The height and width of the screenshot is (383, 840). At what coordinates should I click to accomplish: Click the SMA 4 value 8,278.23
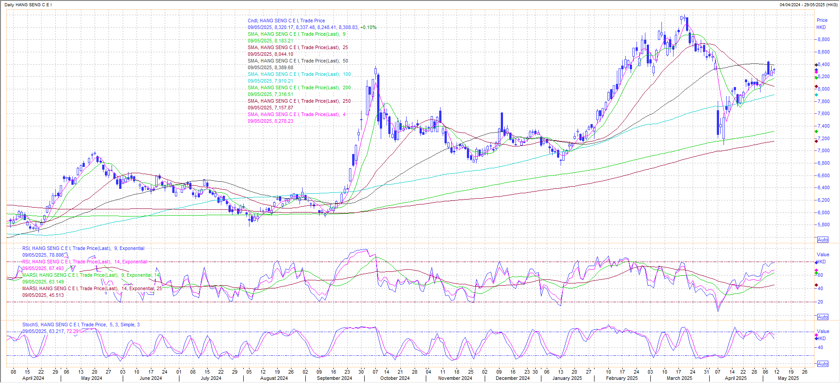coord(284,121)
